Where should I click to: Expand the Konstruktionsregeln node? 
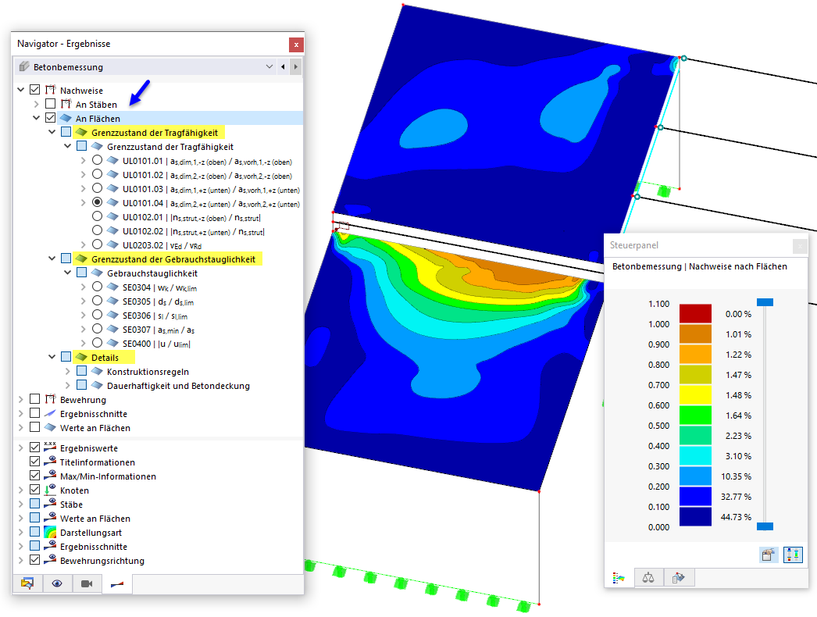(68, 372)
